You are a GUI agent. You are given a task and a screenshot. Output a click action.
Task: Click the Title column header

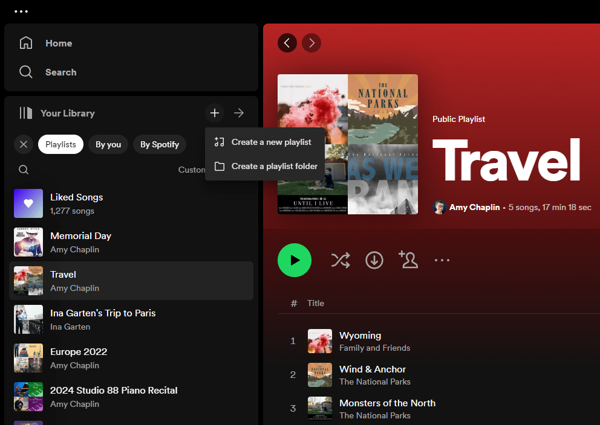click(316, 303)
